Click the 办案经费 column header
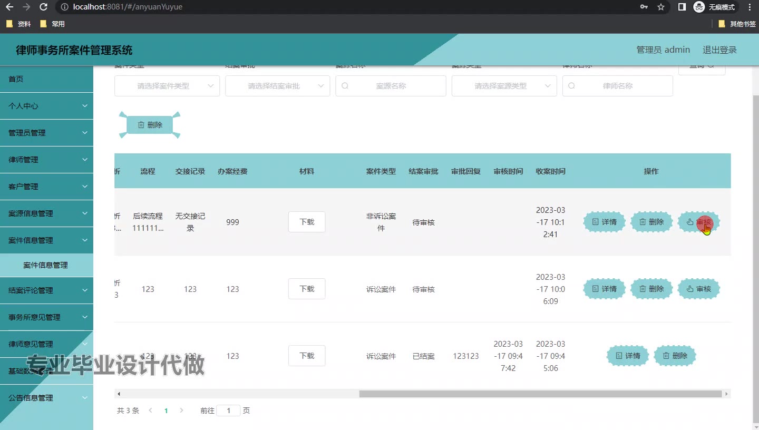The width and height of the screenshot is (759, 430). 232,171
